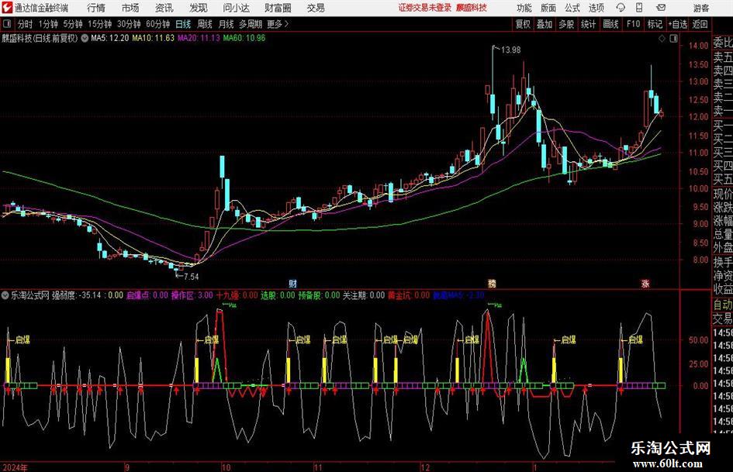Click the 榜 event marker on chart
The height and width of the screenshot is (472, 733).
point(492,283)
